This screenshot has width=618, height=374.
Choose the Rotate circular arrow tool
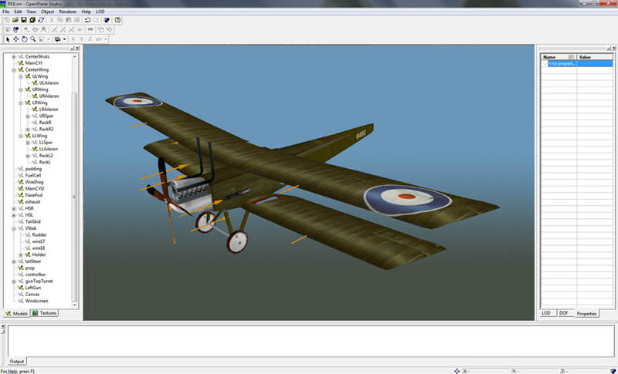pos(25,39)
